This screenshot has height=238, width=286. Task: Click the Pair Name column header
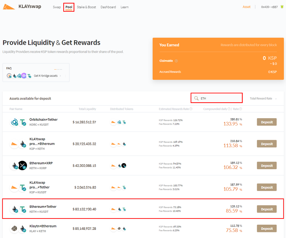[16, 109]
